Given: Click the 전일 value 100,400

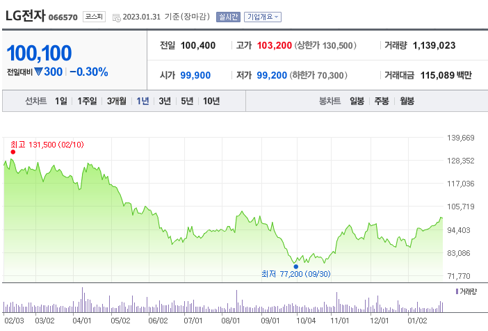Looking at the screenshot, I should pyautogui.click(x=198, y=45).
